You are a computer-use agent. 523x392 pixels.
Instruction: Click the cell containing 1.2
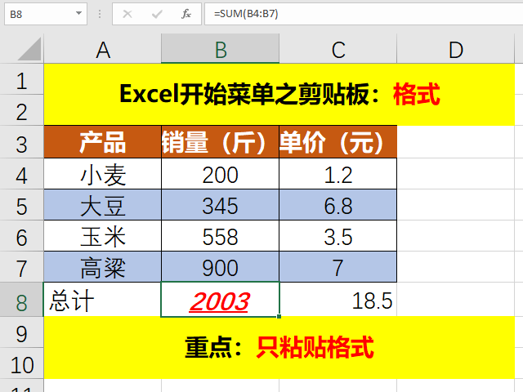coord(337,174)
